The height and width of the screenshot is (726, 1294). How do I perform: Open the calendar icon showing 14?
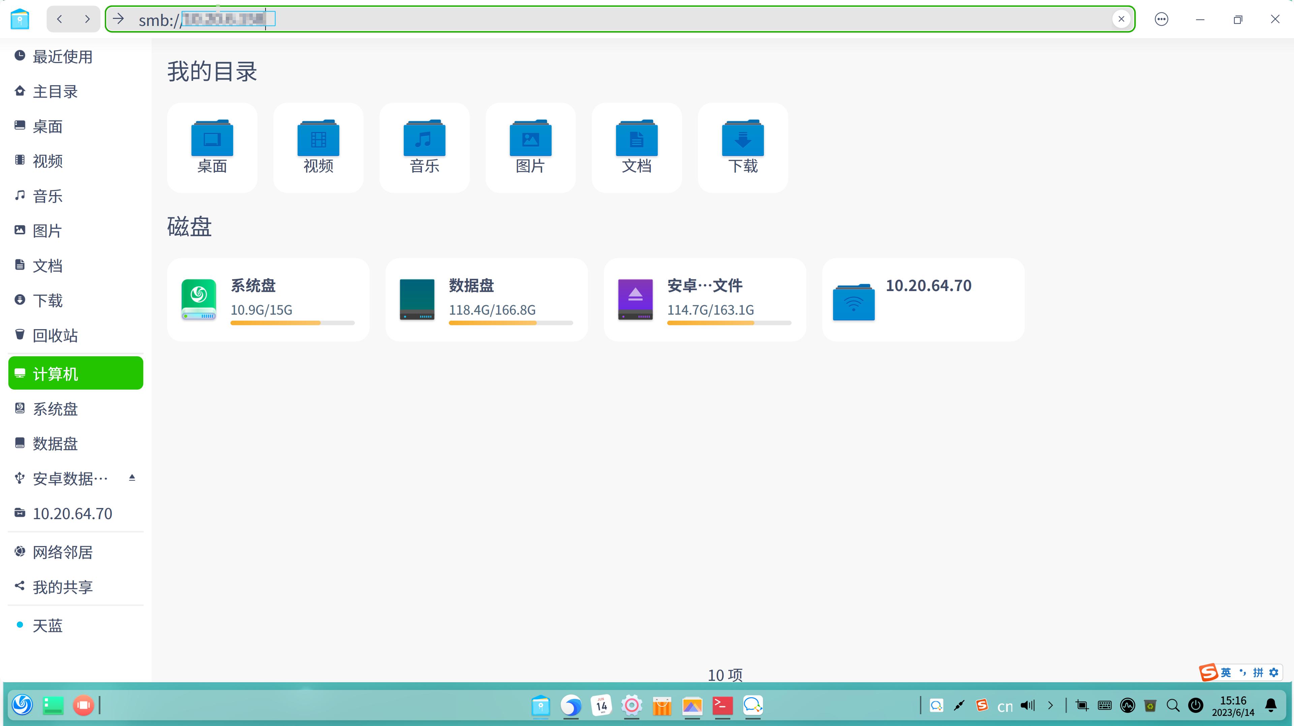point(601,705)
